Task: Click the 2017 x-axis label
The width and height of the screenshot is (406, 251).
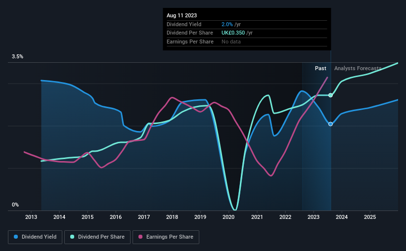Action: 144,217
